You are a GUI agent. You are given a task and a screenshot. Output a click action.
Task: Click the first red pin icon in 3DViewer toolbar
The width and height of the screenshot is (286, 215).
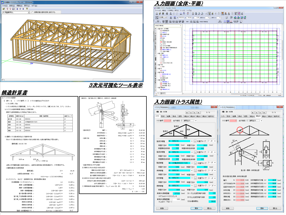click(7, 9)
